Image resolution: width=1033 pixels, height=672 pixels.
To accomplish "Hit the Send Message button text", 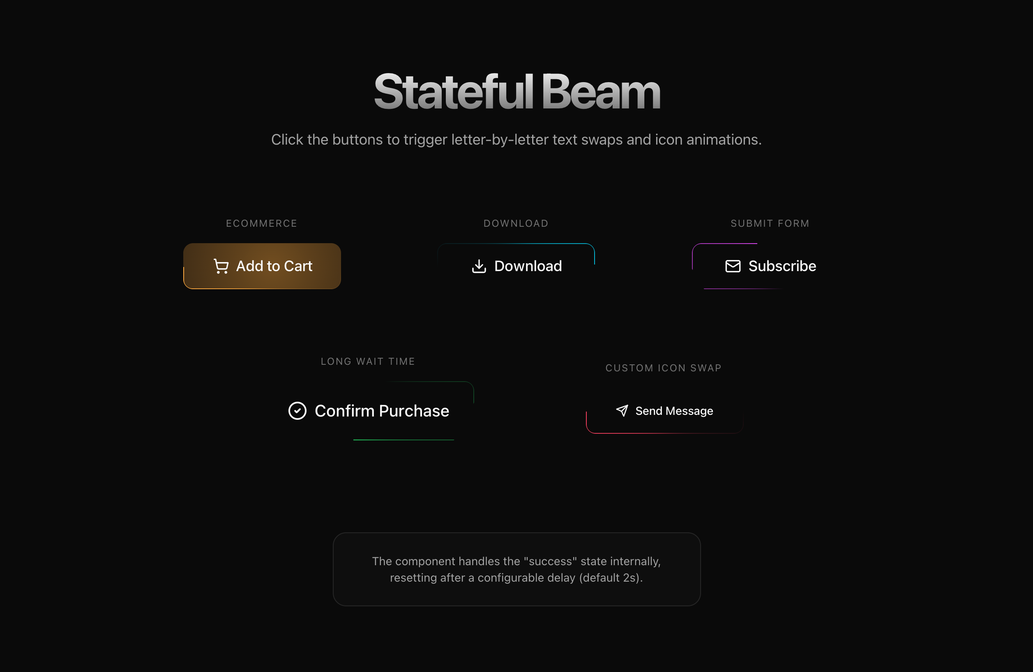I will tap(674, 411).
